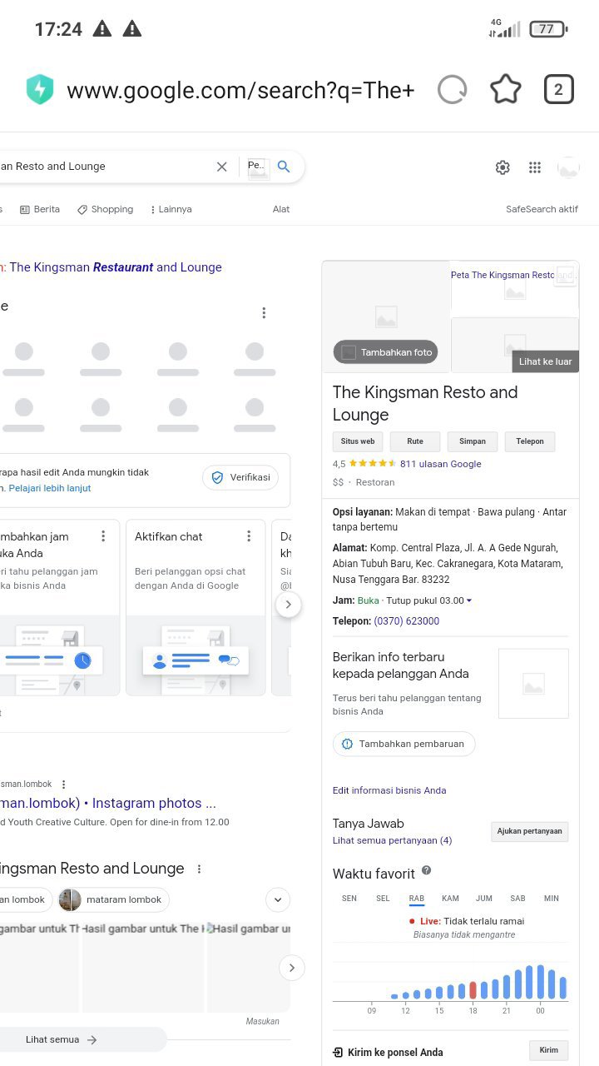599x1066 pixels.
Task: Open Google settings gear icon
Action: 502,167
